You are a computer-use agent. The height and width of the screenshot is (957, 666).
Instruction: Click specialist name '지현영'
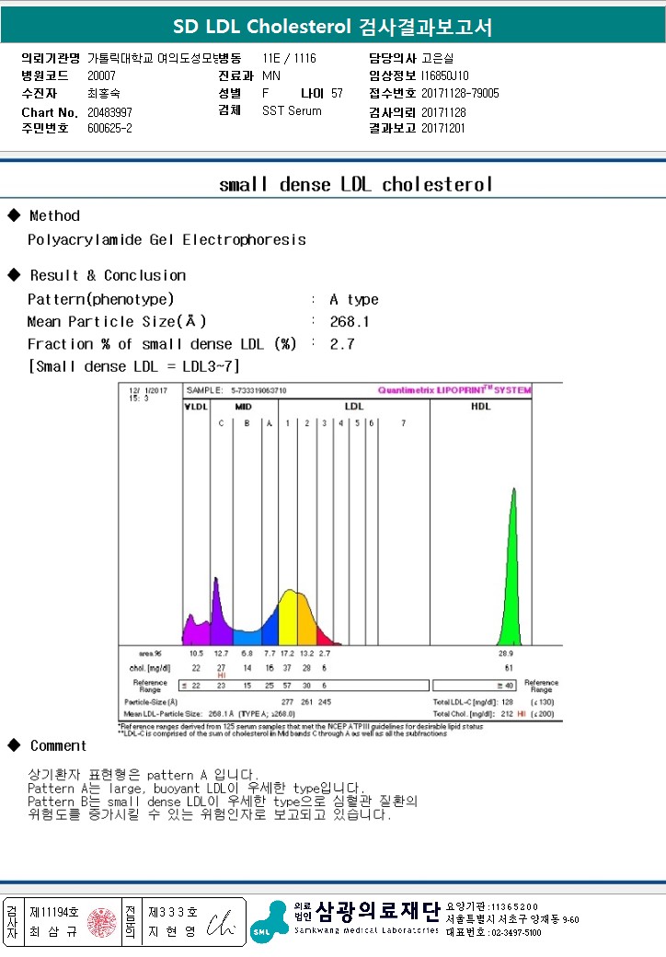point(172,932)
